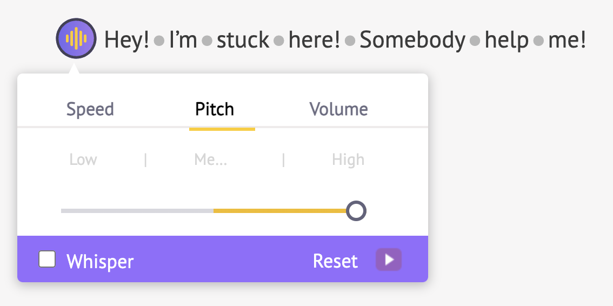Switch to the Speed tab

[x=90, y=109]
